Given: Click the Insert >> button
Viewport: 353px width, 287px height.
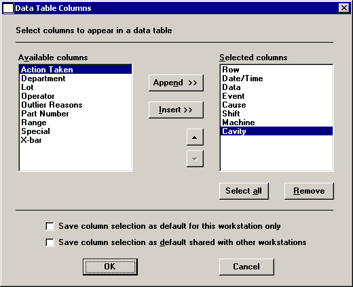Looking at the screenshot, I should (176, 110).
